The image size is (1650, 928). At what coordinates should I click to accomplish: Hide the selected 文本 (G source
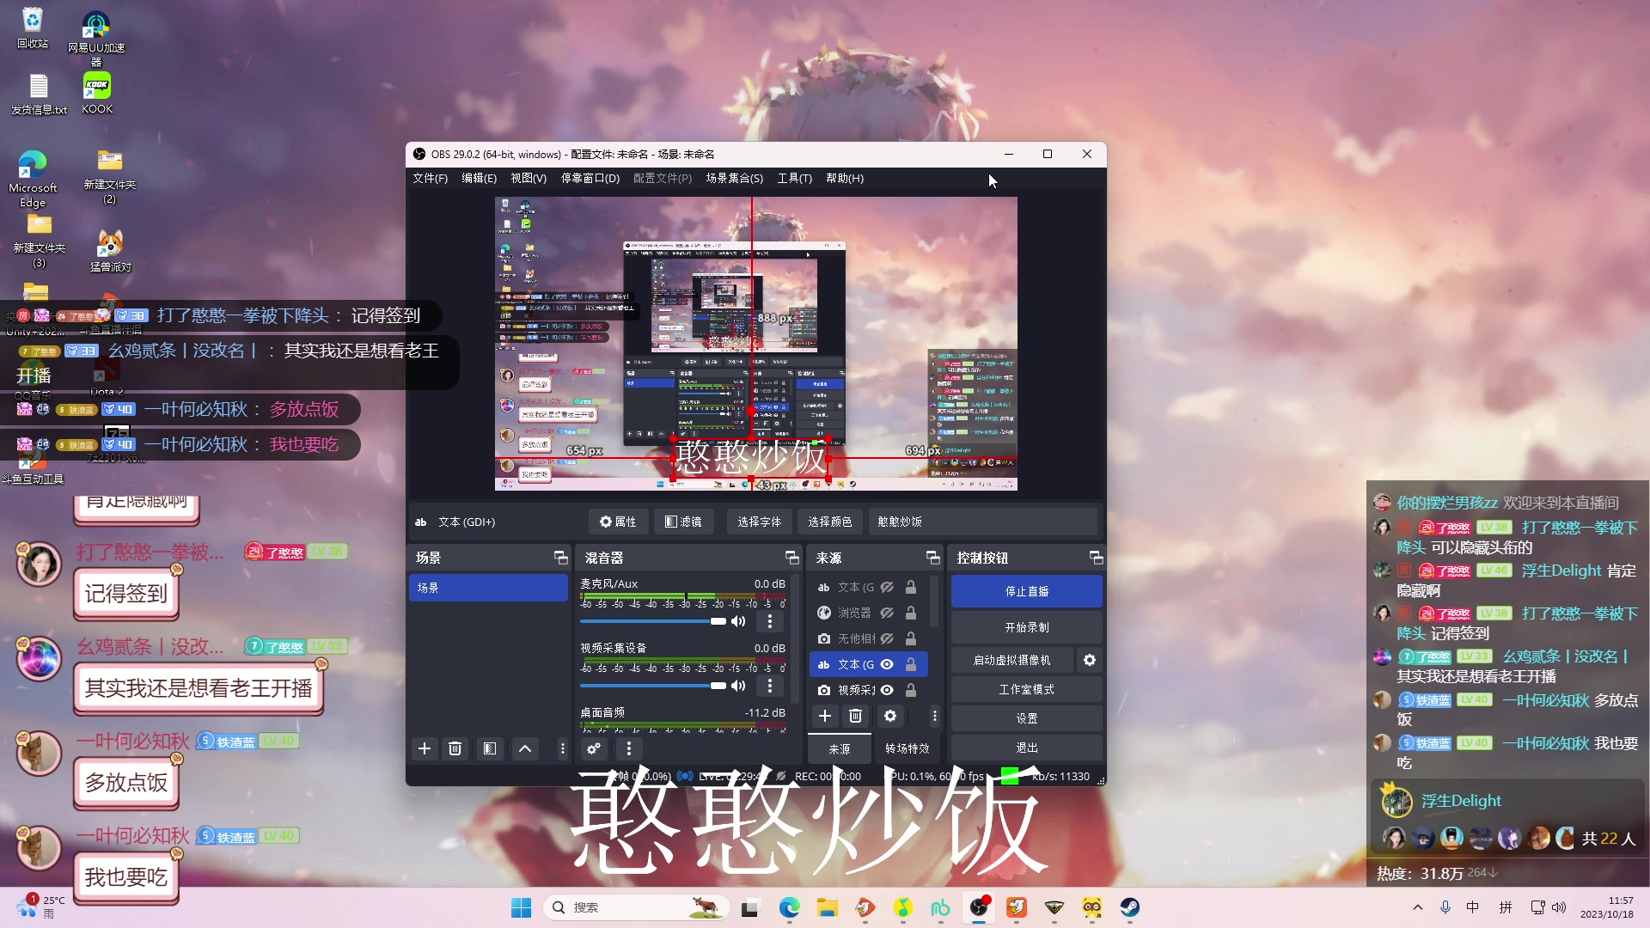(887, 664)
